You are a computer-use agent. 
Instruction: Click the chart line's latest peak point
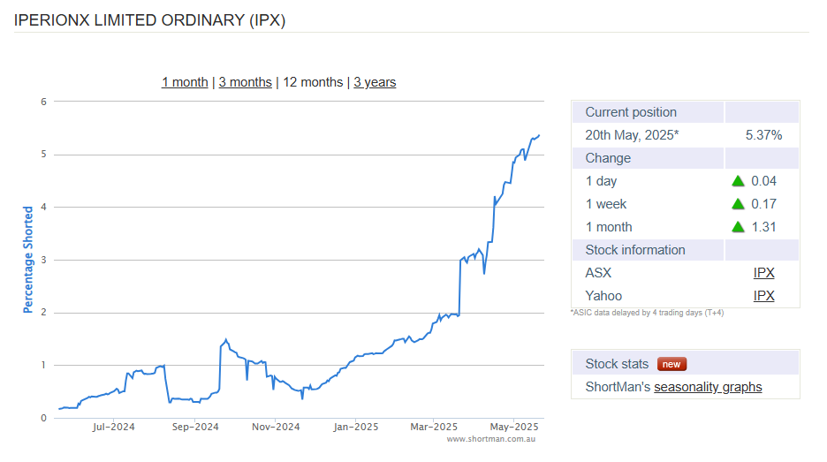(538, 135)
